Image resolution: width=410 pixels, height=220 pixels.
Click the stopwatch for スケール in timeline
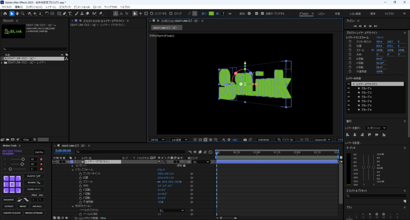80,182
